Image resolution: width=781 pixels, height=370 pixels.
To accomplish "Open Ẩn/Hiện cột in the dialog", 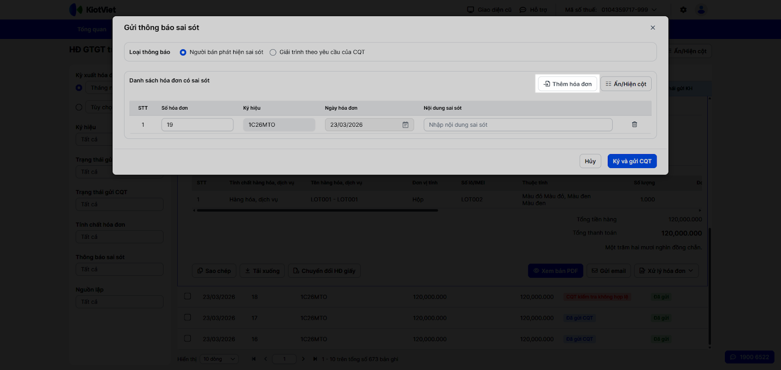I will tap(626, 84).
